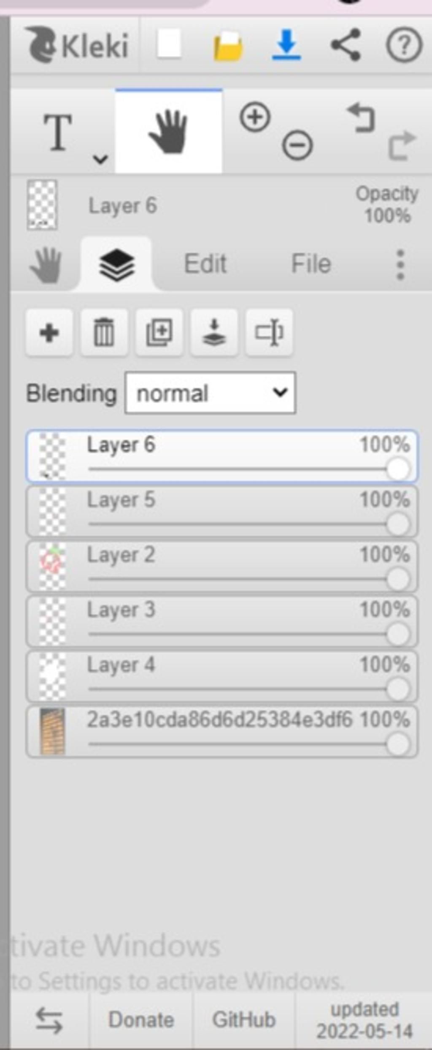Switch to the Edit tab
The height and width of the screenshot is (1050, 432).
pyautogui.click(x=205, y=264)
